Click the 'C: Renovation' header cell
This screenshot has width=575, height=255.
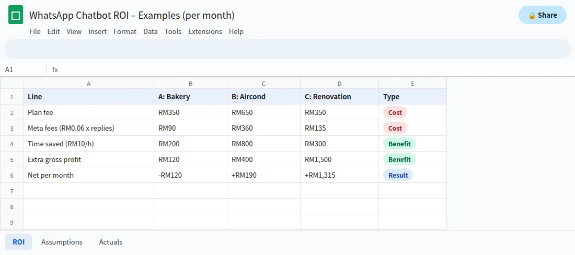coord(340,97)
